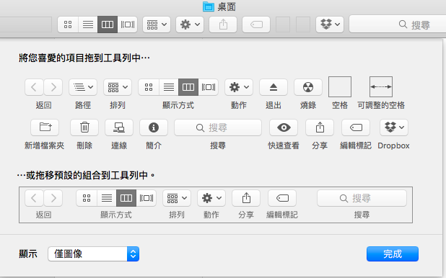446x278 pixels.
Task: Select list view in the top toolbar
Action: [88, 24]
